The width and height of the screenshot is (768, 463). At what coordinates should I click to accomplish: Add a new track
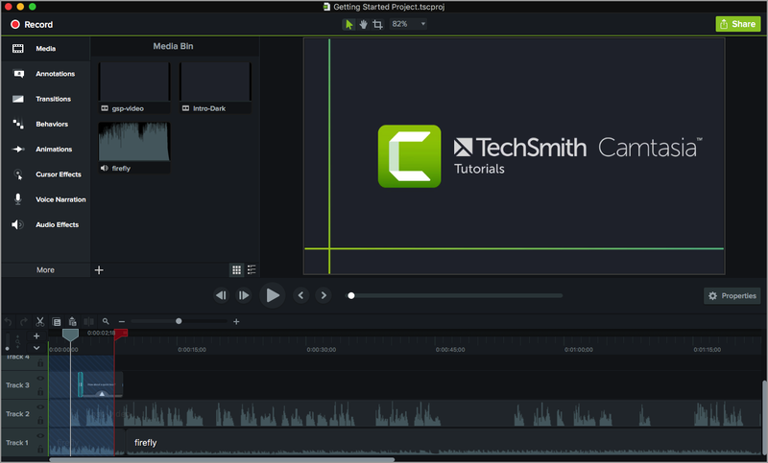coord(36,336)
